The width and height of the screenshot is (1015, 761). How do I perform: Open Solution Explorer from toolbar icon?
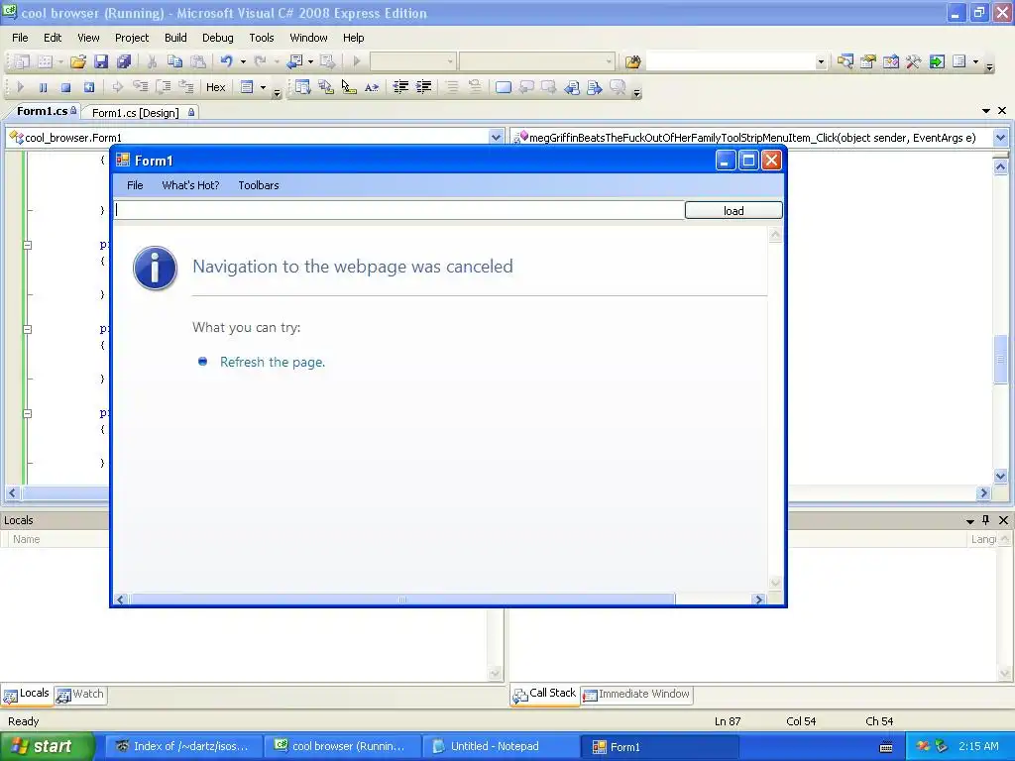tap(845, 61)
